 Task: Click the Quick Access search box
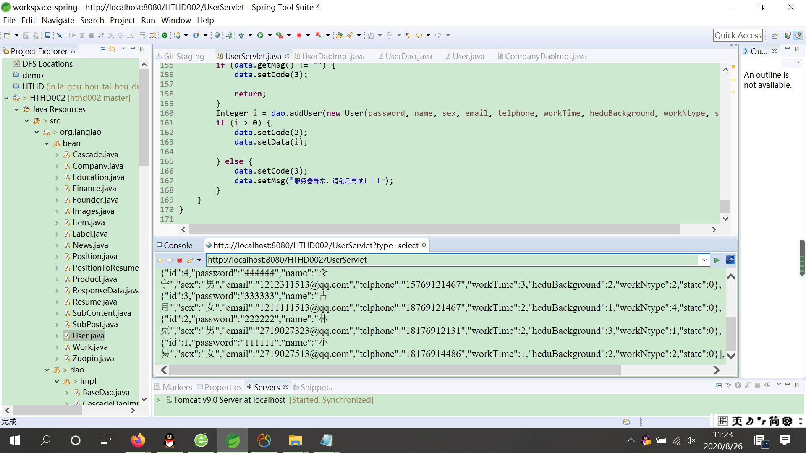coord(738,35)
